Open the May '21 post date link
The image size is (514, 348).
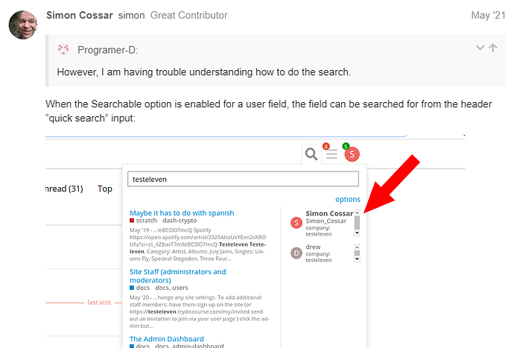click(488, 16)
